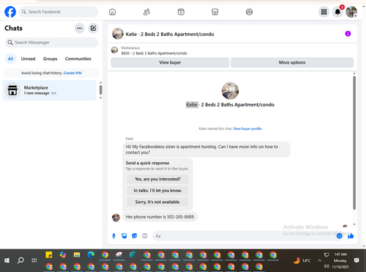Choose a sticker from the sticker icon
The width and height of the screenshot is (366, 272).
pyautogui.click(x=135, y=236)
